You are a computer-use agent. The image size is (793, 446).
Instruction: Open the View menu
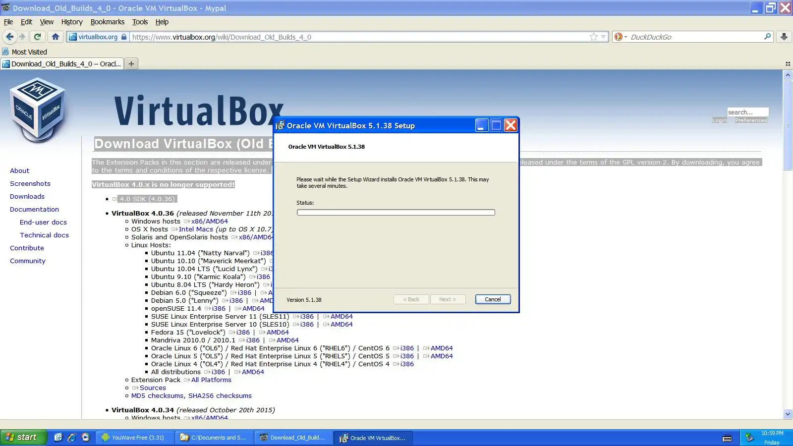[47, 22]
